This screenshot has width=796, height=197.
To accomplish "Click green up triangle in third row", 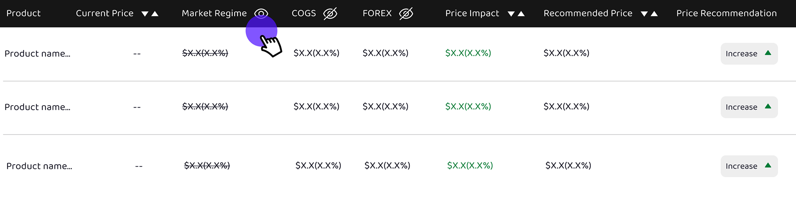I will 768,165.
